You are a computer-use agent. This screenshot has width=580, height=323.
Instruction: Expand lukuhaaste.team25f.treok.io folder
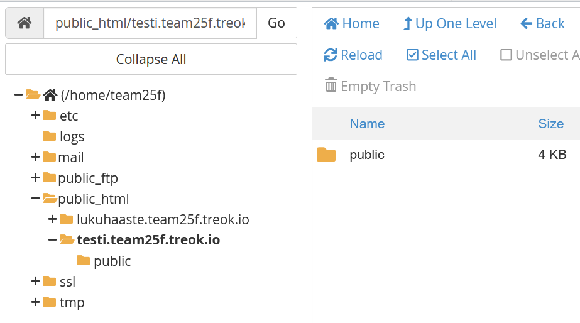53,219
